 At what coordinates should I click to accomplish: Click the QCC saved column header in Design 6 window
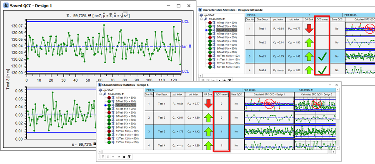[222, 94]
